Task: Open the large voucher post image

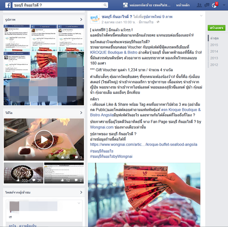Action: pyautogui.click(x=144, y=195)
